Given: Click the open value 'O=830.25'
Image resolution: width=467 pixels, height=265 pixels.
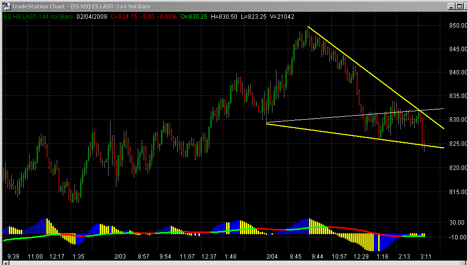Looking at the screenshot, I should point(194,17).
